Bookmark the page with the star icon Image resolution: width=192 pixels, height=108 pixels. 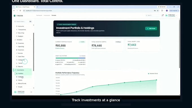[x=158, y=11]
